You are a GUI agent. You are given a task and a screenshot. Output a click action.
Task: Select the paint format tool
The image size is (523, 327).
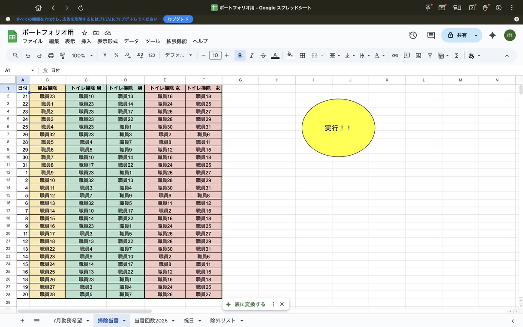click(63, 55)
